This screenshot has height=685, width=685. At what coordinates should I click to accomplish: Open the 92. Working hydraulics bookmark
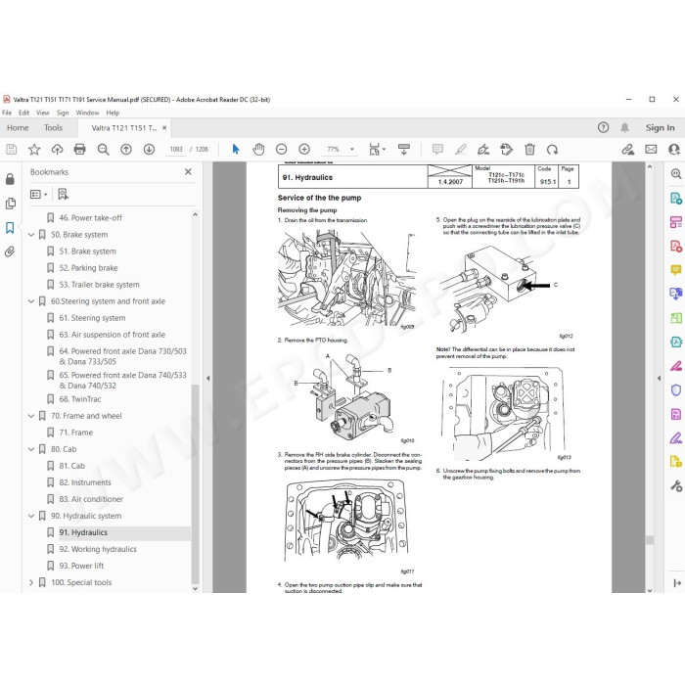(98, 549)
